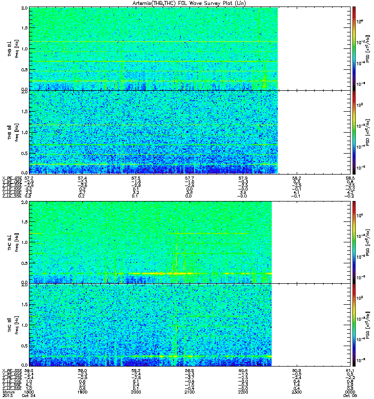Select the 2100 time tick label
This screenshot has height=399, width=374.
click(189, 392)
